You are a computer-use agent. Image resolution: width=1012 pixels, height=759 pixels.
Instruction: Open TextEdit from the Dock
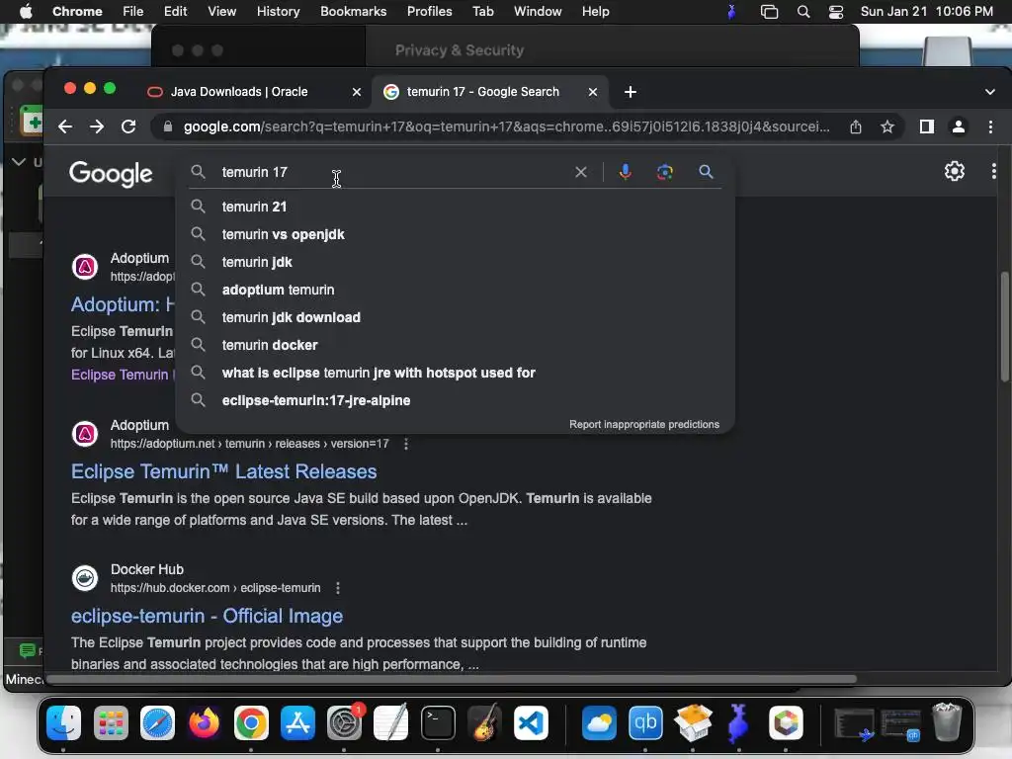point(391,722)
